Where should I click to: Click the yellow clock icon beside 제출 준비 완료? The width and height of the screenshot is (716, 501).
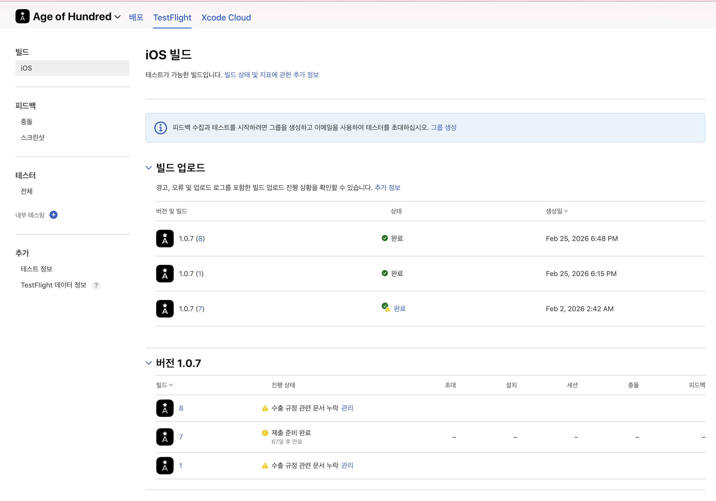tap(265, 433)
